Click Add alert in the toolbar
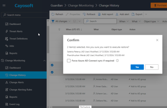Viewport: 167px width, 108px height. point(122,14)
